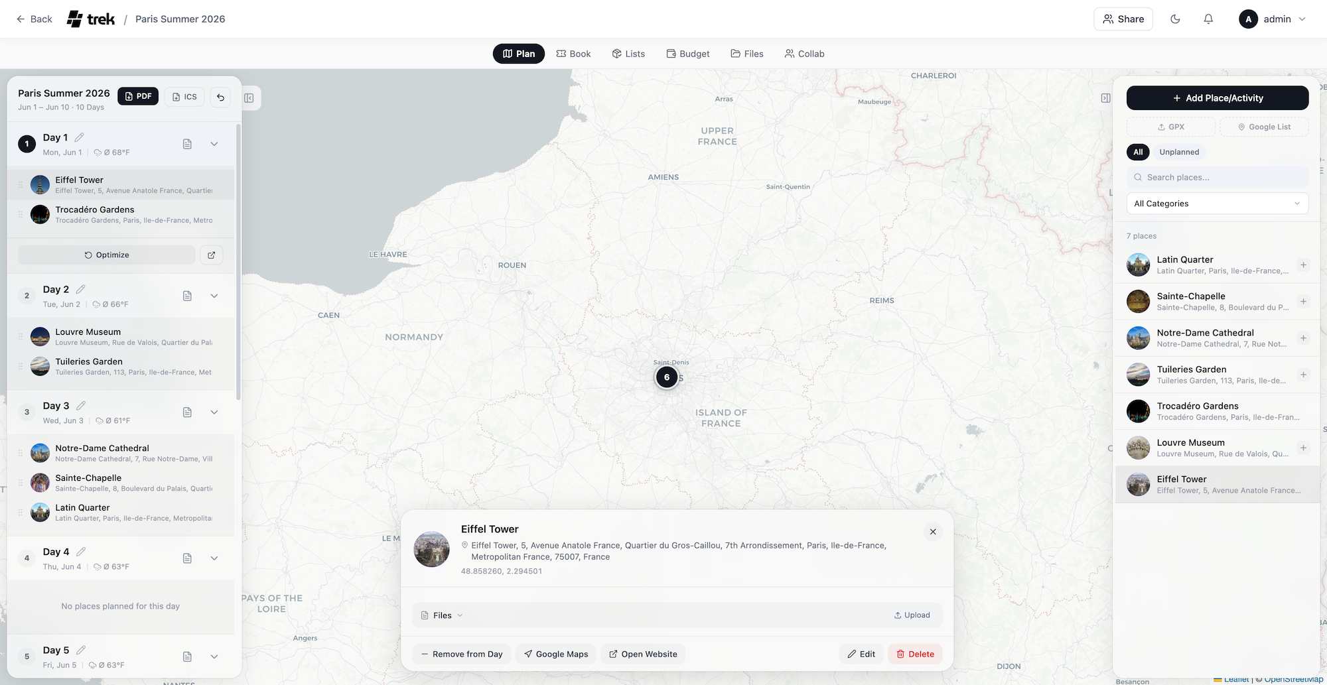Open Day 1 route in external view

click(211, 255)
